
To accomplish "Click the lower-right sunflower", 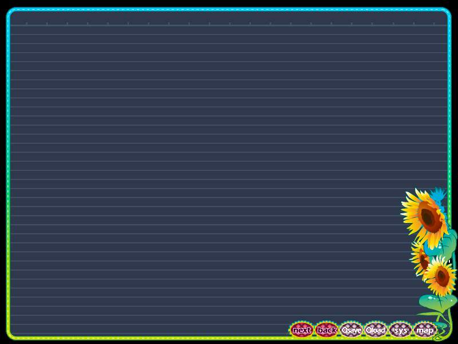I will pos(441,277).
